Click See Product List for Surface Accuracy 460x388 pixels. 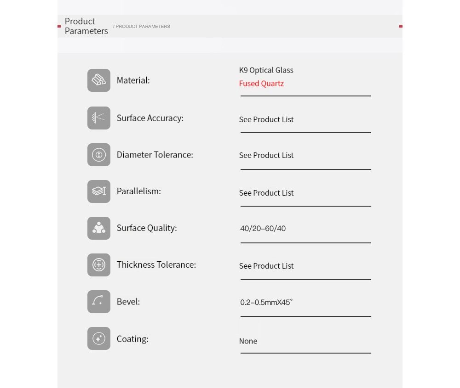266,119
